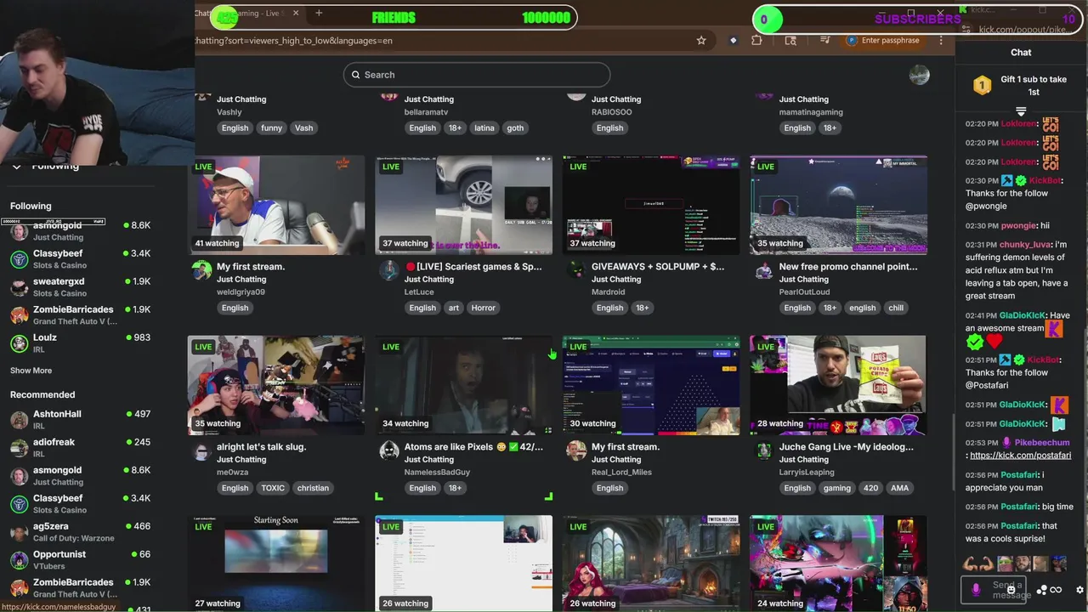Click NamelessBadGuy channel avatar
Screen dimensions: 1088x612
point(389,450)
